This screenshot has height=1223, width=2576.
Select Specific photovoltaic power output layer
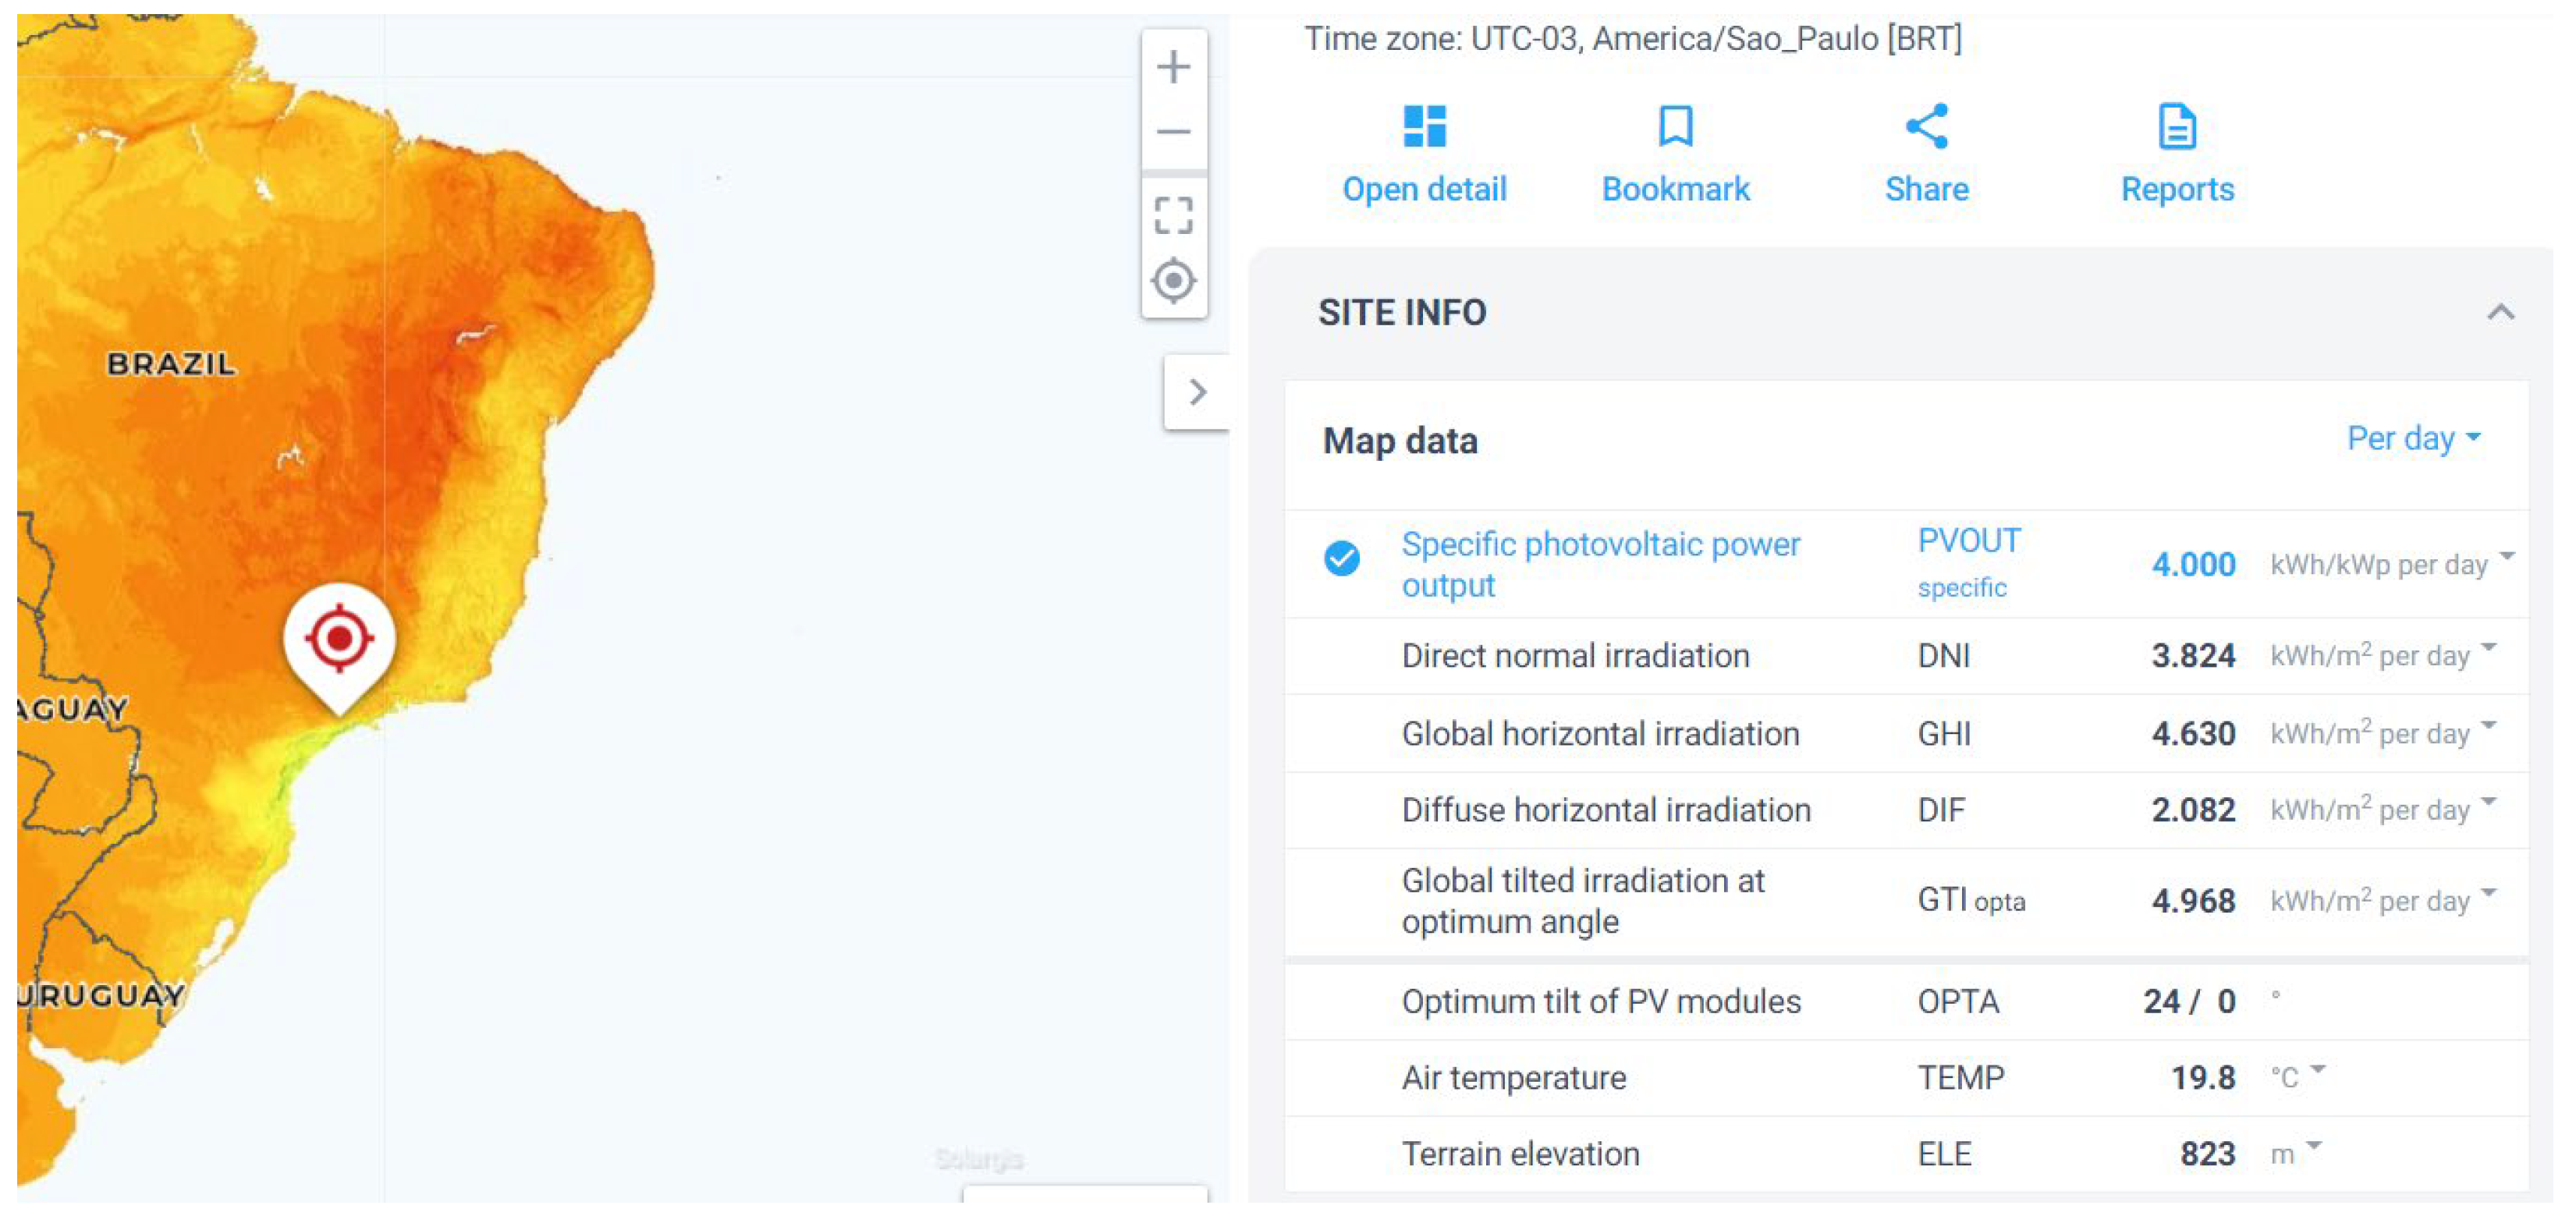[1600, 564]
